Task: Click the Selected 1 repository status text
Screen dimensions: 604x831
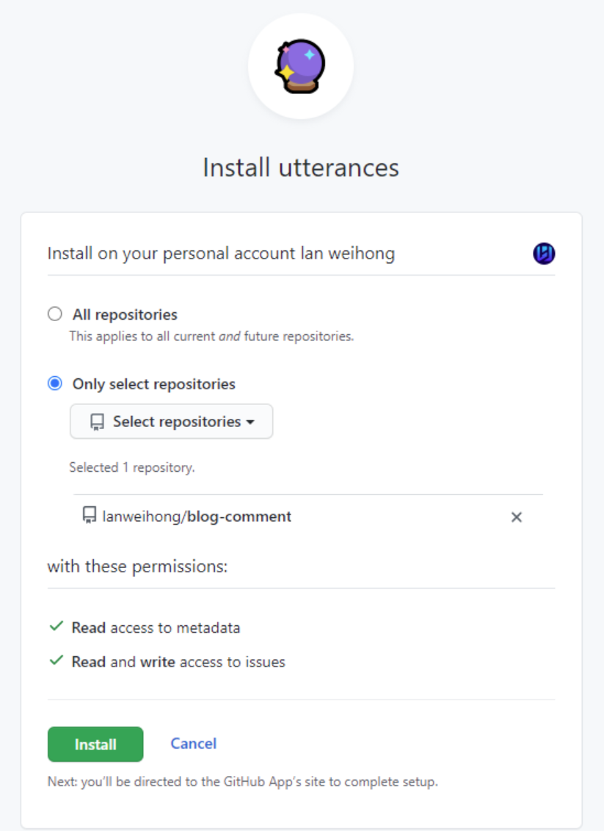Action: tap(132, 467)
